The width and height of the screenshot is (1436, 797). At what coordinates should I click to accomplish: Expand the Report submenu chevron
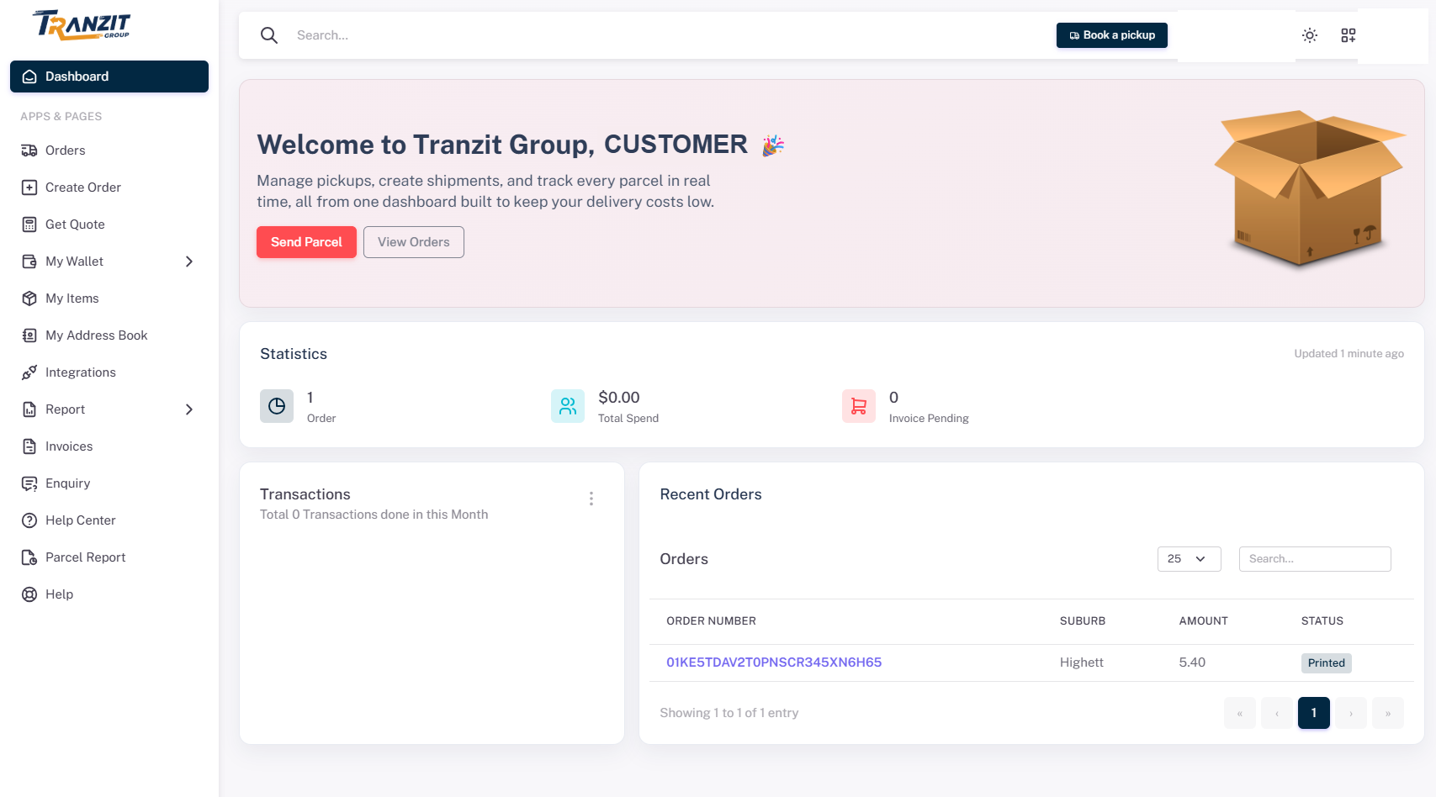click(x=189, y=409)
